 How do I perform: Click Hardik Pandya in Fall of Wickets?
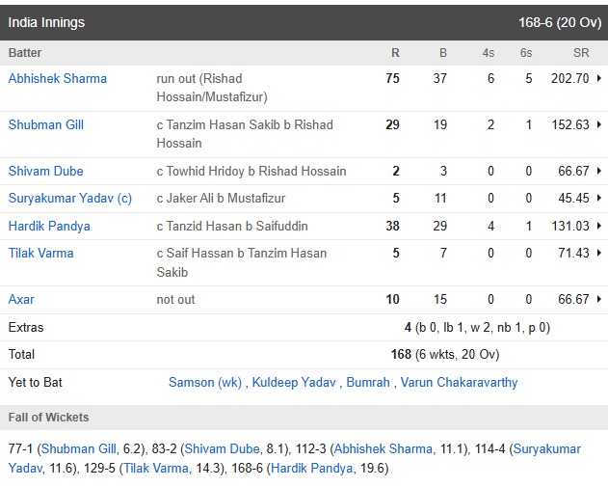(311, 469)
